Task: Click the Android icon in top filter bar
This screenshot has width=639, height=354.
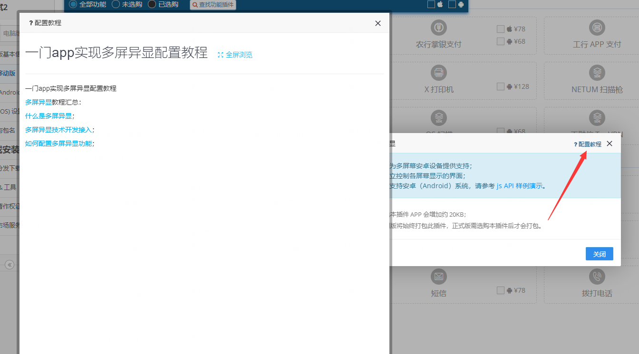Action: coord(461,4)
